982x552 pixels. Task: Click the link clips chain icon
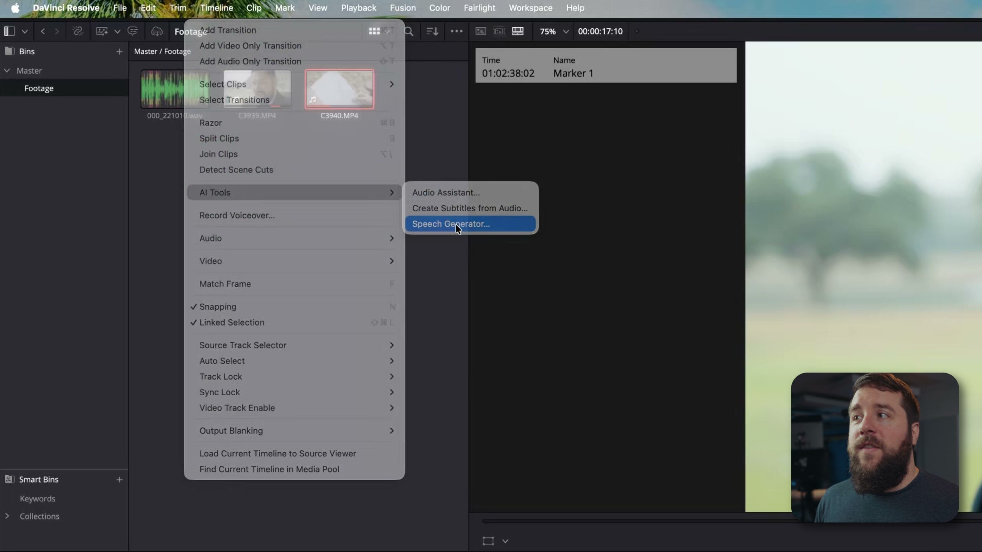(77, 31)
